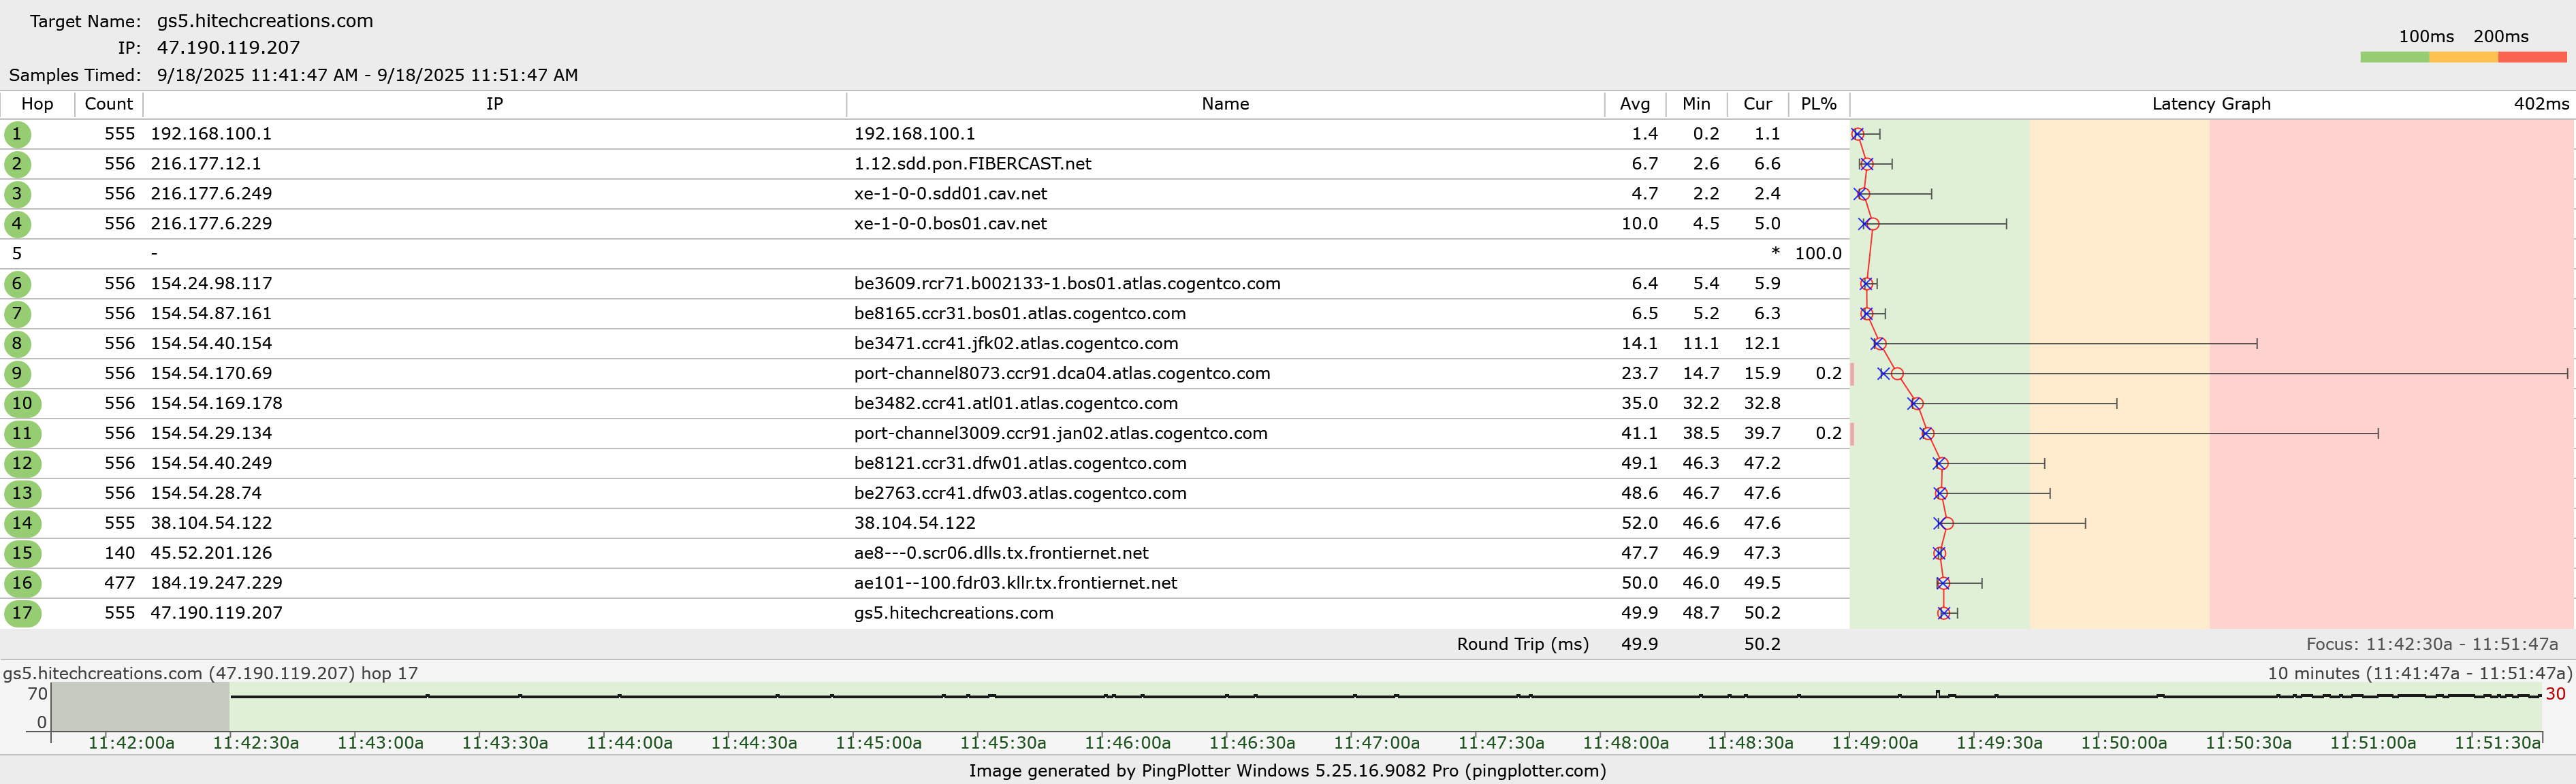Click the 100.0 packet loss value on hop 5
2576x784 pixels.
[1818, 254]
